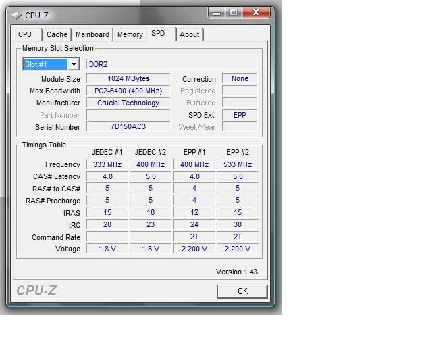Click the Module Size value 1024 MBytes
The image size is (432, 346).
tap(128, 78)
